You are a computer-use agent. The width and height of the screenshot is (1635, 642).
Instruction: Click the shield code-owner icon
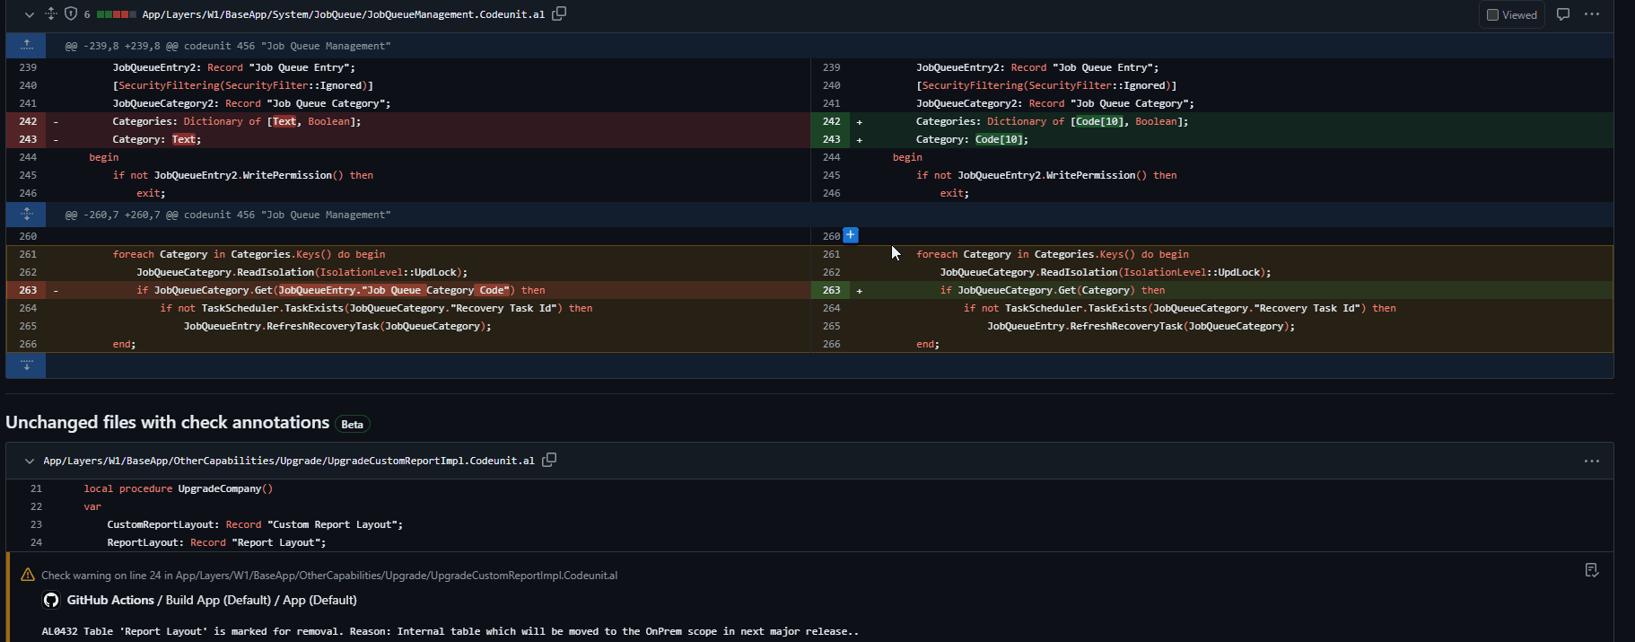pyautogui.click(x=71, y=13)
